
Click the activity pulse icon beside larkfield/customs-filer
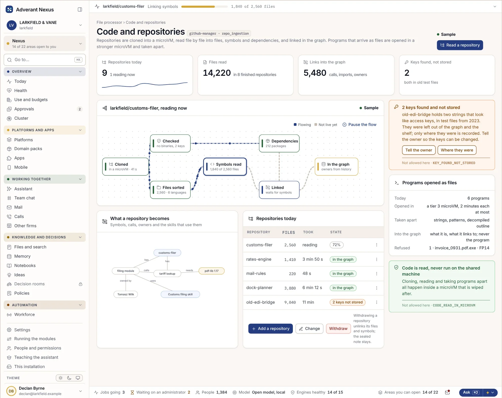tap(97, 7)
